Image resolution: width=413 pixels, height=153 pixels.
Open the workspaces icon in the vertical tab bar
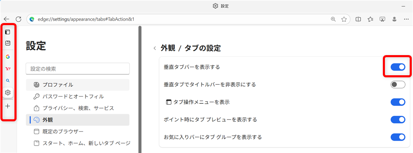pos(7,43)
